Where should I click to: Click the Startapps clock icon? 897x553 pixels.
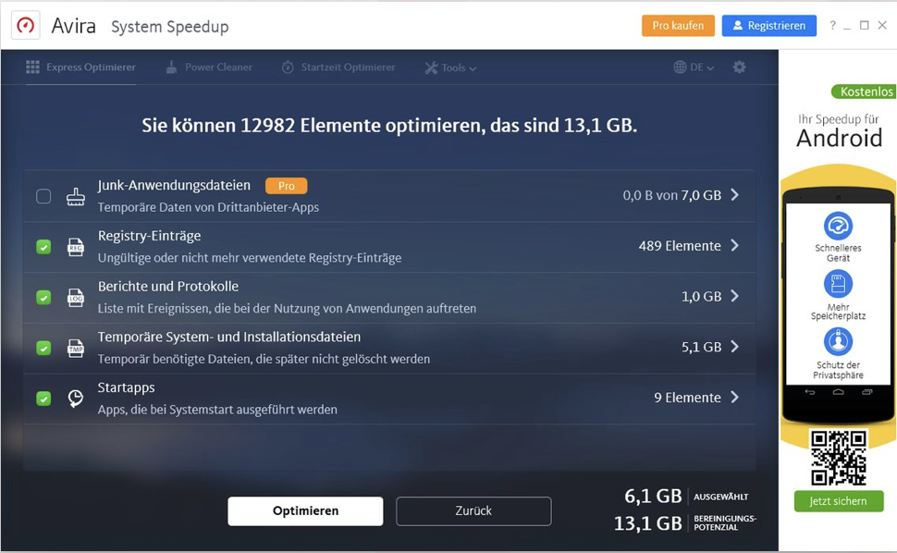(x=76, y=398)
